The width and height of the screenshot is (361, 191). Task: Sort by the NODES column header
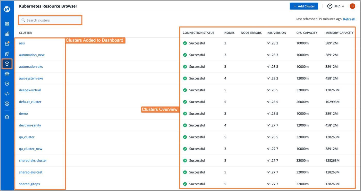pyautogui.click(x=229, y=33)
